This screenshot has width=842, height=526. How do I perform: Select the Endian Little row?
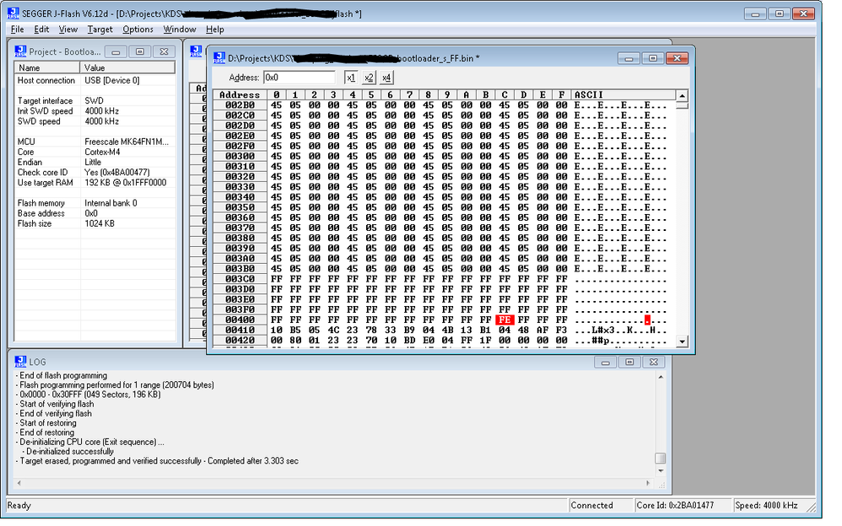(95, 162)
